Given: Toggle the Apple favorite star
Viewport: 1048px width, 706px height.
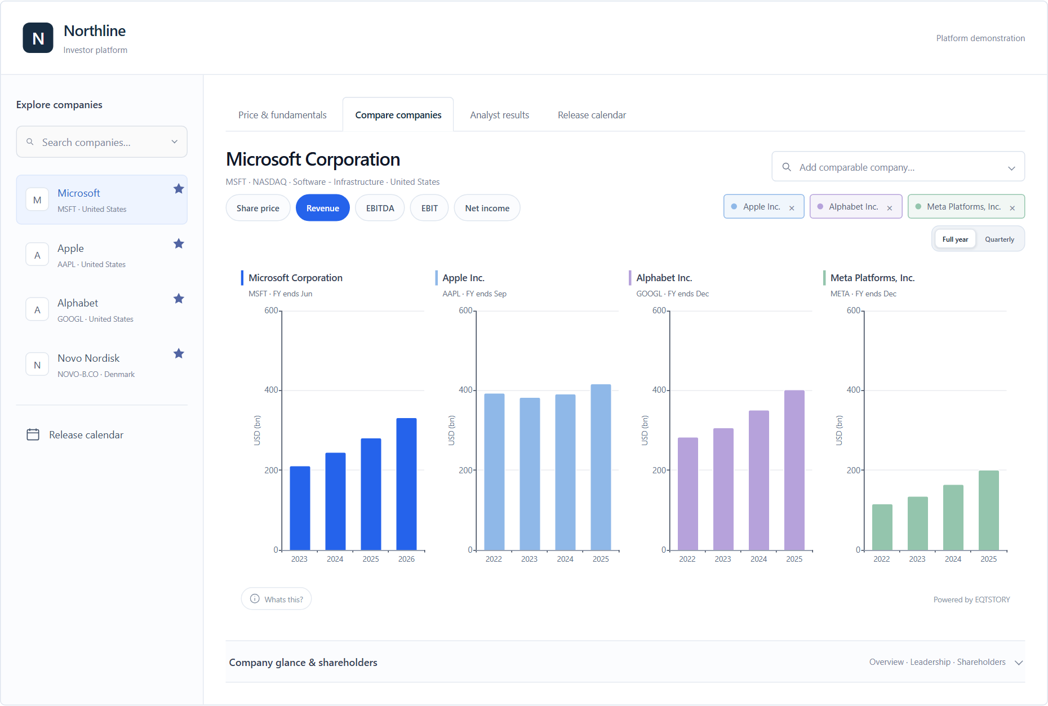Looking at the screenshot, I should [179, 243].
